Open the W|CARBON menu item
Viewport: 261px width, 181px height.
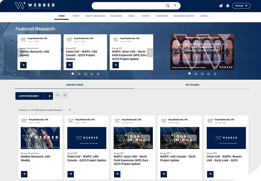coord(116,16)
